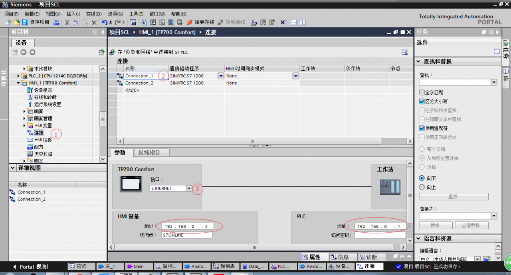511x275 pixels.
Task: Click the cut scissors icon
Action: tap(67, 22)
